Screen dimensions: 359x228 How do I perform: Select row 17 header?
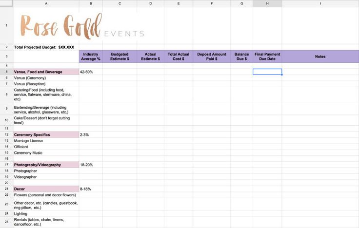[x=6, y=165]
